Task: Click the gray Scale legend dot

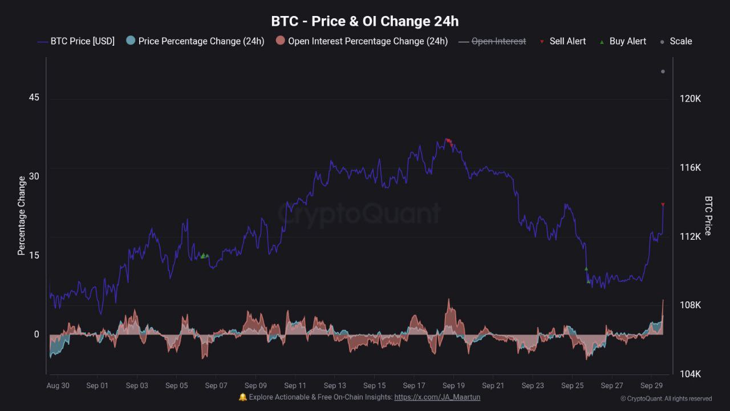Action: coord(662,42)
